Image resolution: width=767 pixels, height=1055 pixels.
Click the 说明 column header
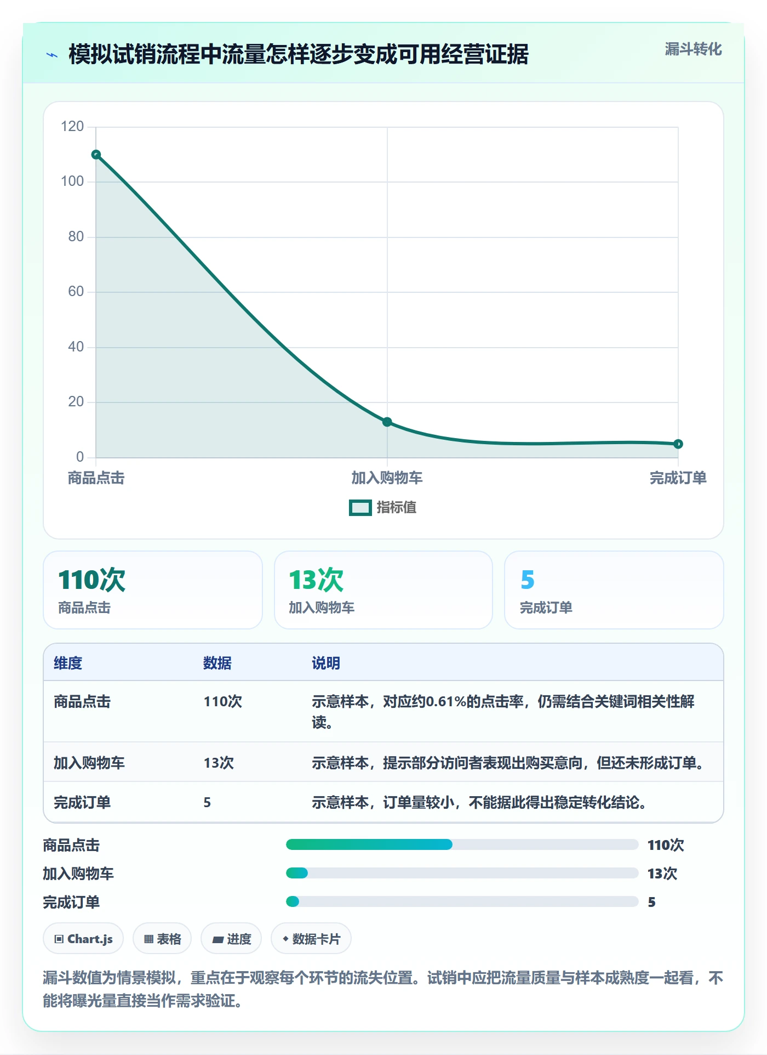(x=326, y=663)
